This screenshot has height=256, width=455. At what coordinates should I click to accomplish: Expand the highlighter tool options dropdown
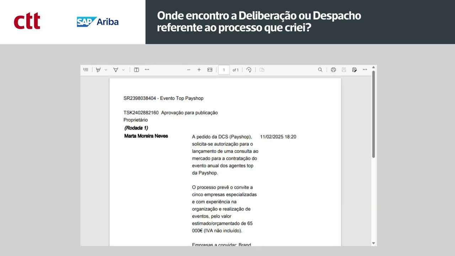(x=106, y=70)
